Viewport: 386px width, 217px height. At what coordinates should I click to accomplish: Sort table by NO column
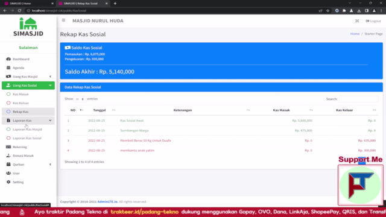tap(75, 110)
